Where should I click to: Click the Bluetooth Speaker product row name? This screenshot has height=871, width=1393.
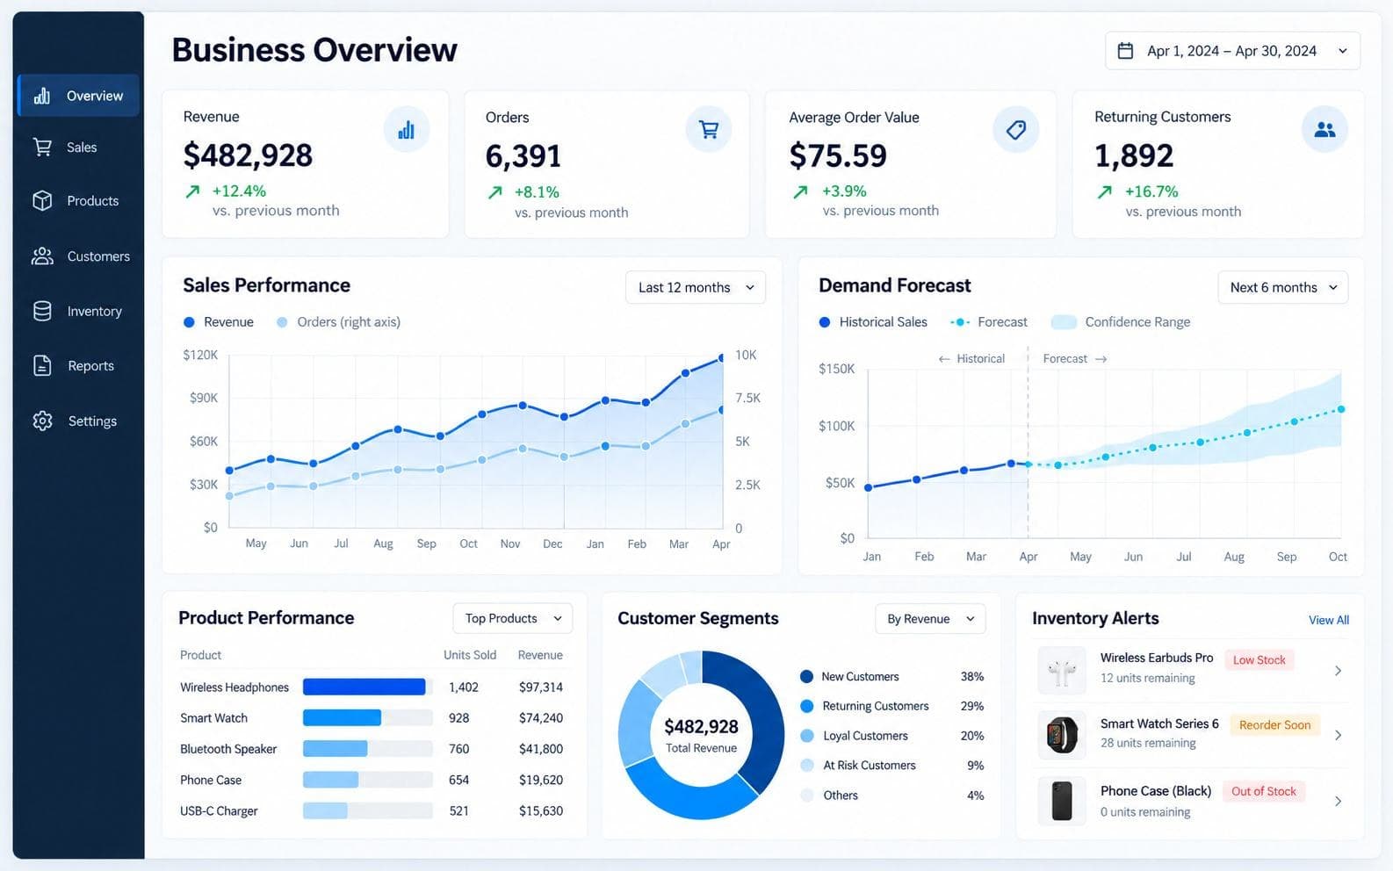[228, 749]
